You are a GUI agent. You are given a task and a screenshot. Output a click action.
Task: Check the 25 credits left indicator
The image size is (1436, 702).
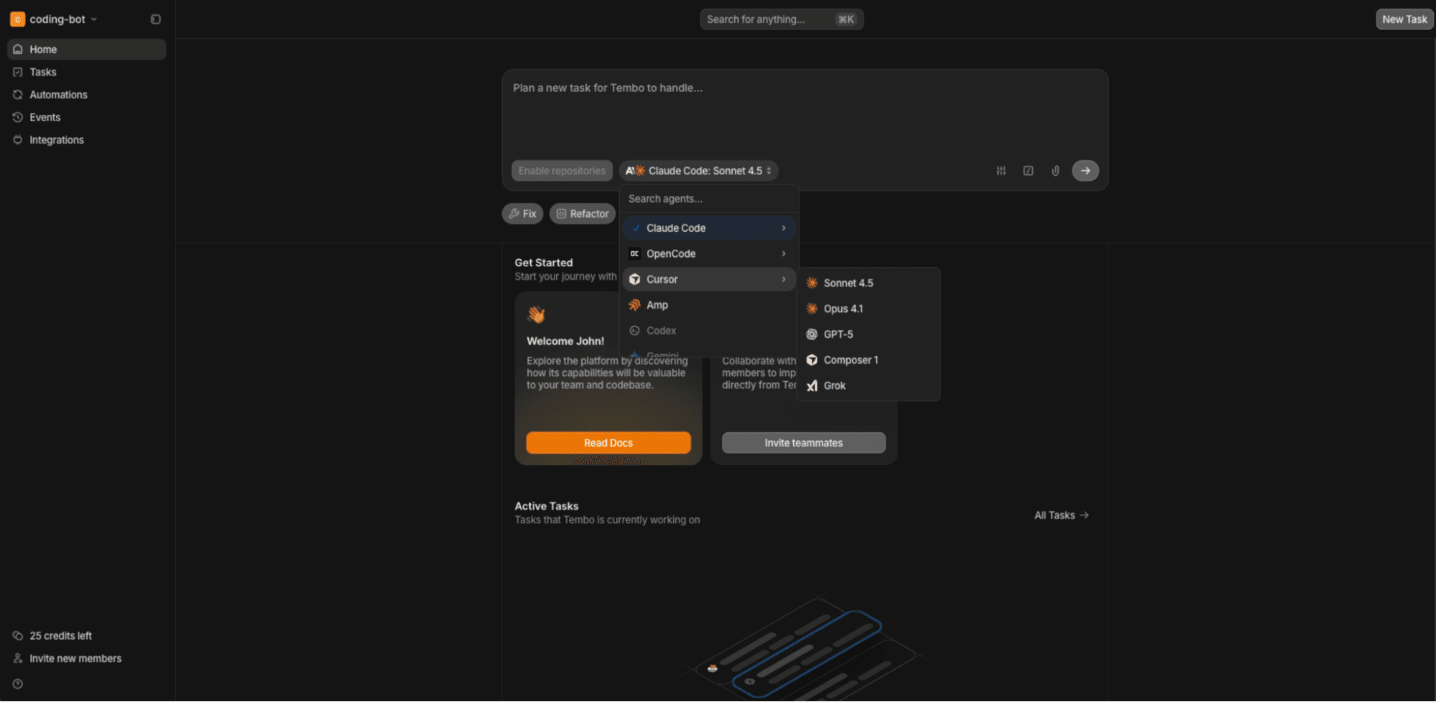coord(60,635)
